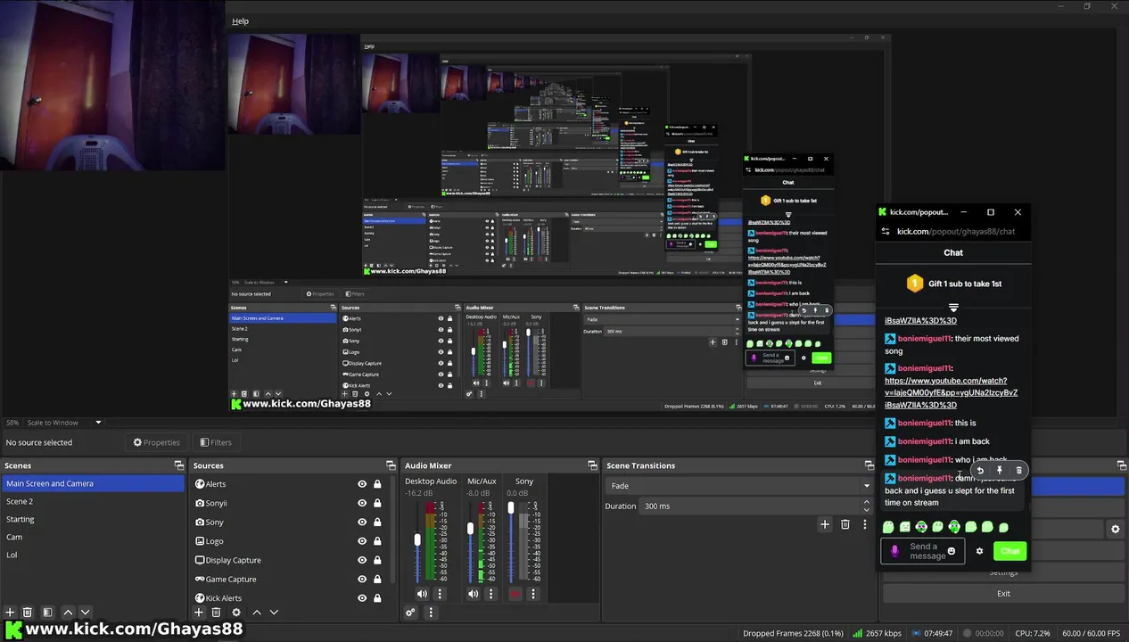Pin the hovered chat message
The image size is (1129, 642).
(1000, 470)
